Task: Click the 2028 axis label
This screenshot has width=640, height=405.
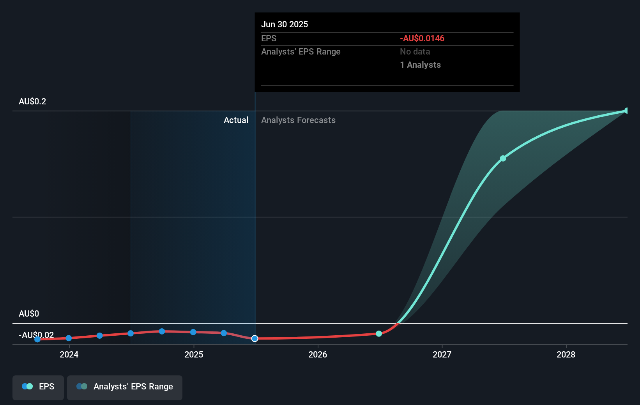Action: [x=566, y=355]
